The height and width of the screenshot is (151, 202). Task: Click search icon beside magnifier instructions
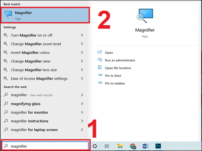[x=6, y=121]
